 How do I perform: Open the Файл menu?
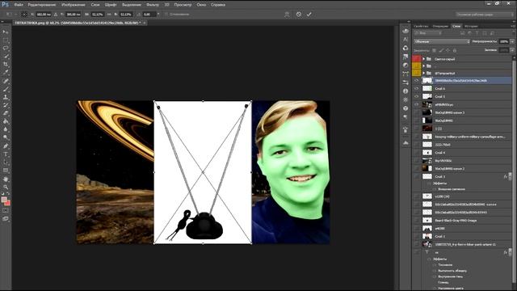pyautogui.click(x=19, y=5)
